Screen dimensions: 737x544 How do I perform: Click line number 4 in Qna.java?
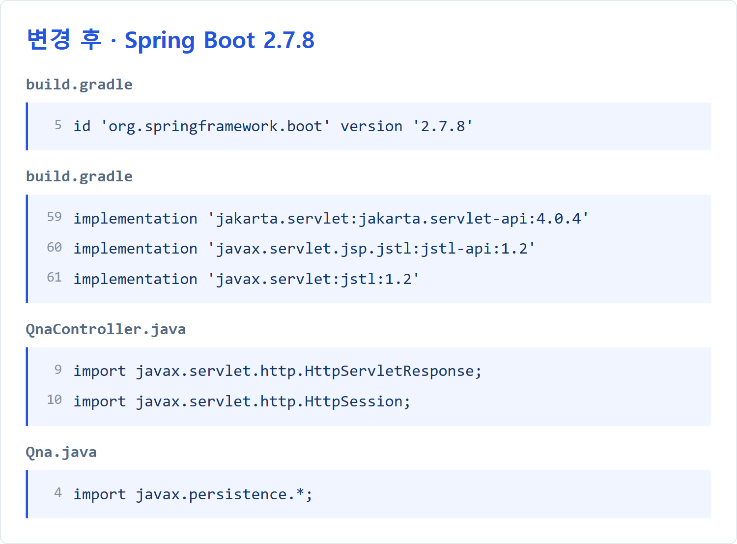(x=58, y=493)
